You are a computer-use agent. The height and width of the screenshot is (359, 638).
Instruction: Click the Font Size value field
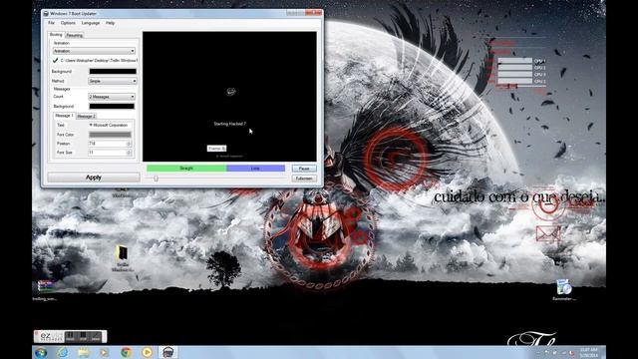pos(108,153)
